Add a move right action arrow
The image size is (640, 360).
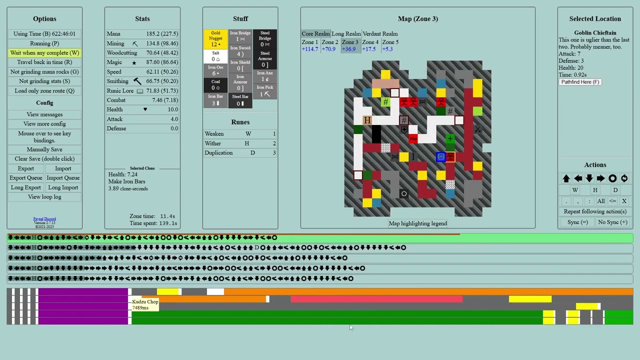600,178
